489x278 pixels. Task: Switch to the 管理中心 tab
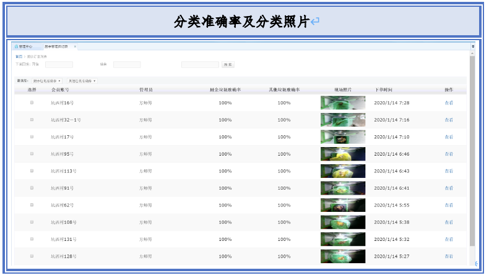[x=25, y=46]
